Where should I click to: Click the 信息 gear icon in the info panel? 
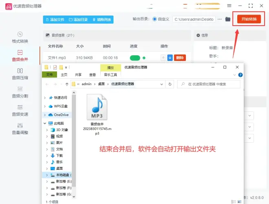coord(198,35)
